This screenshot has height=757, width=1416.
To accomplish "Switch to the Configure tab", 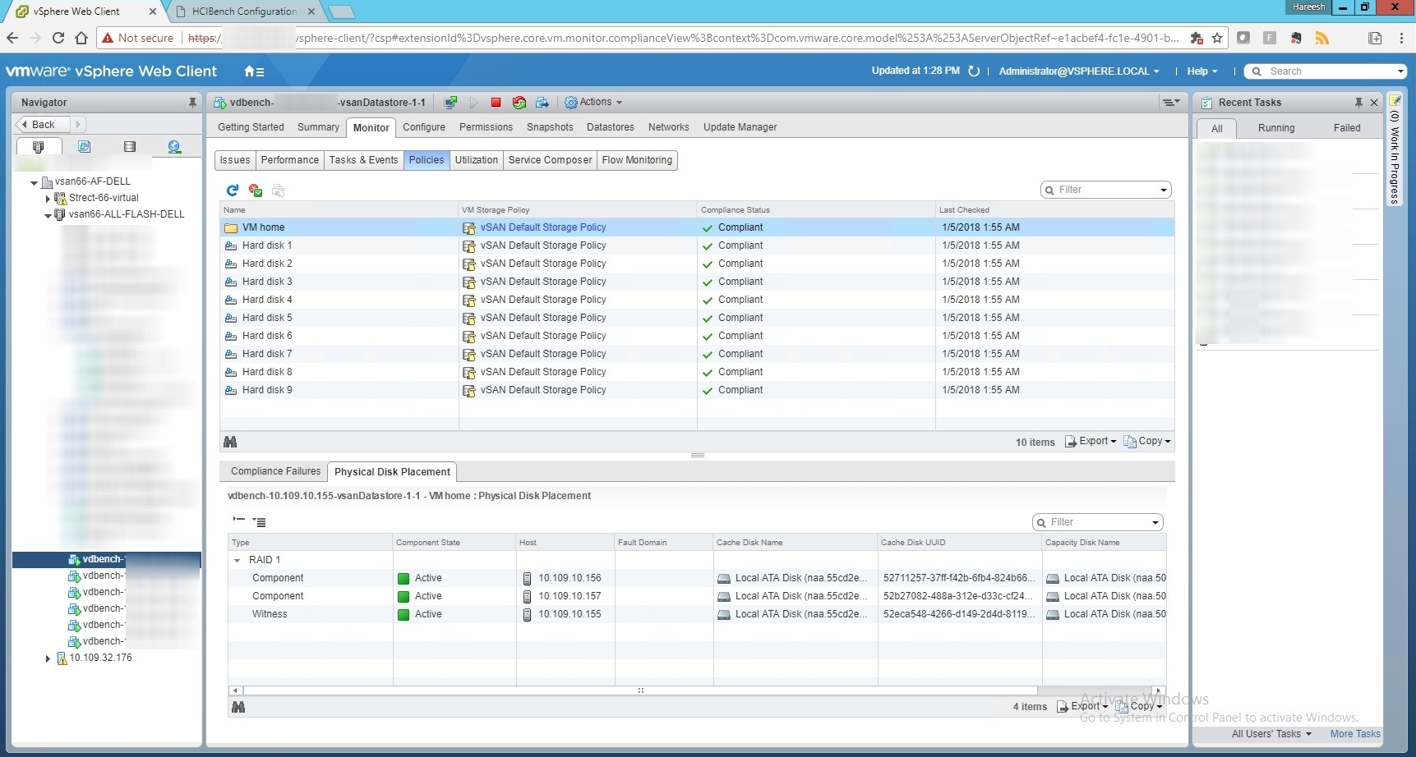I will [423, 127].
